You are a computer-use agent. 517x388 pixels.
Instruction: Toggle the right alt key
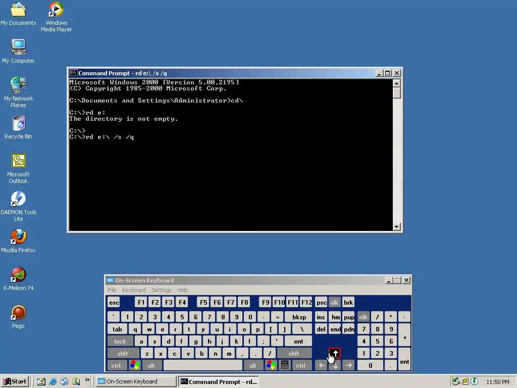click(252, 365)
